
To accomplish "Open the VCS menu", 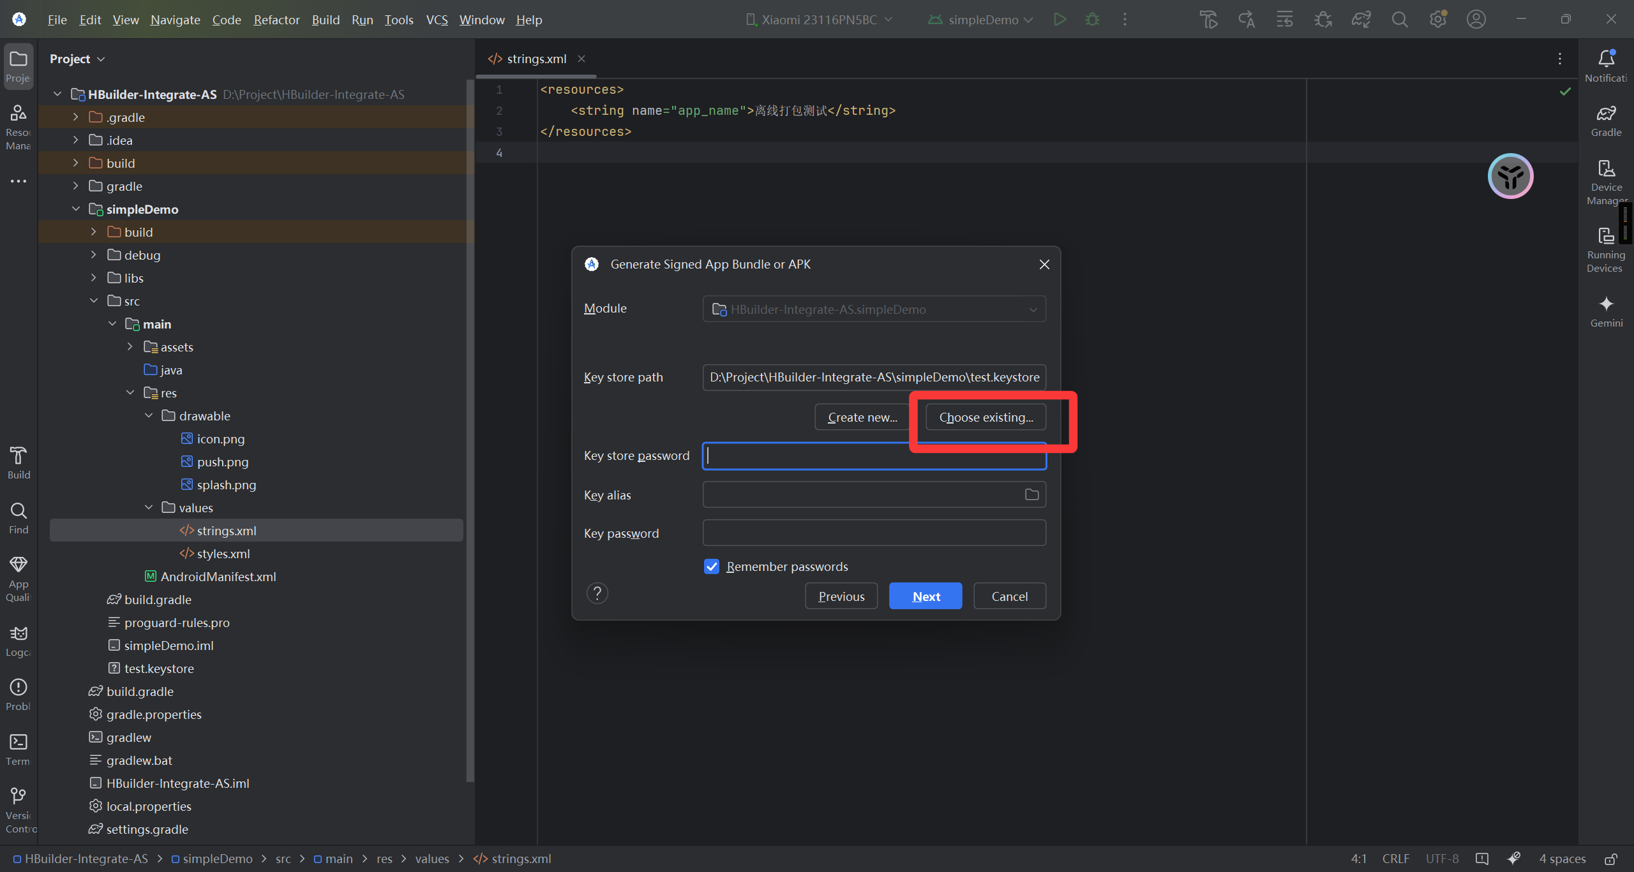I will pos(437,20).
